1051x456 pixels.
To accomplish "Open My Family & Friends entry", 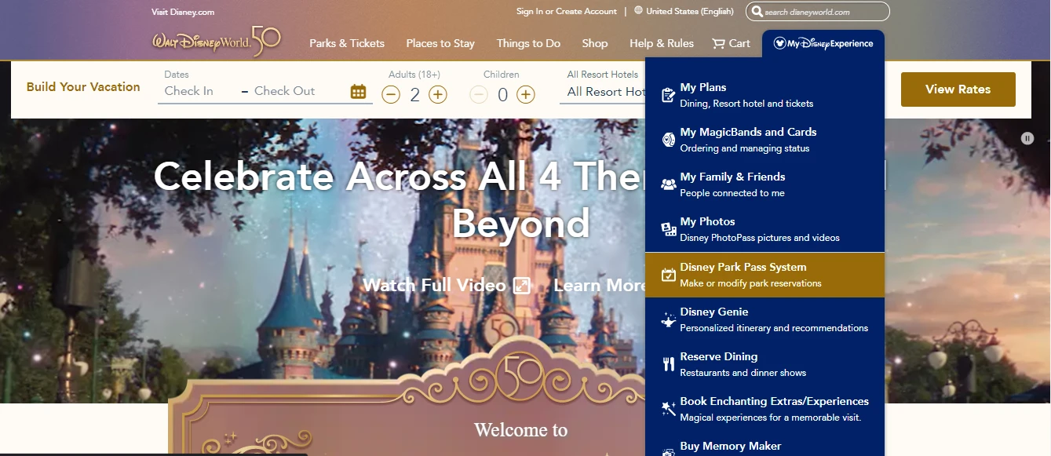I will click(x=765, y=184).
